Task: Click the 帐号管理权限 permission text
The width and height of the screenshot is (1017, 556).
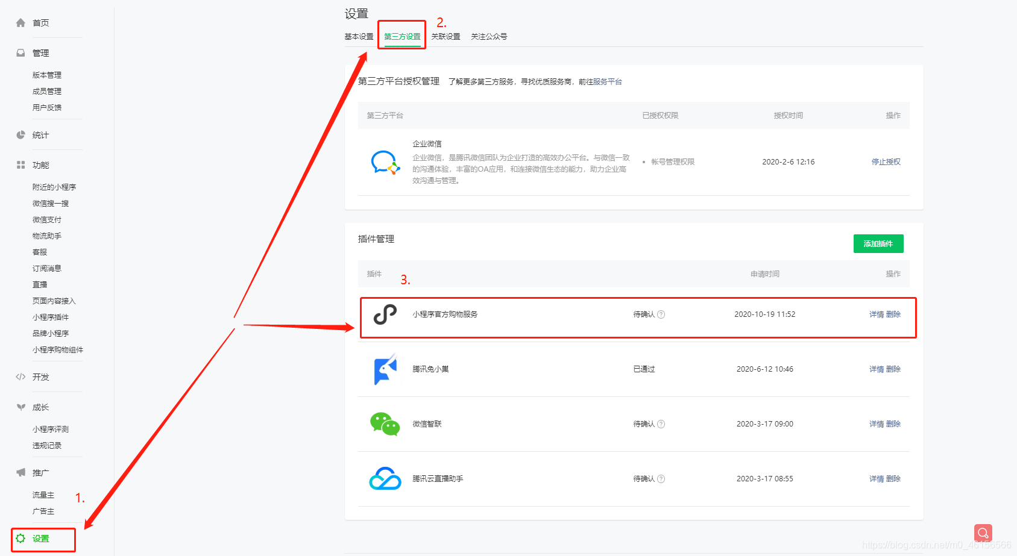Action: [x=673, y=162]
